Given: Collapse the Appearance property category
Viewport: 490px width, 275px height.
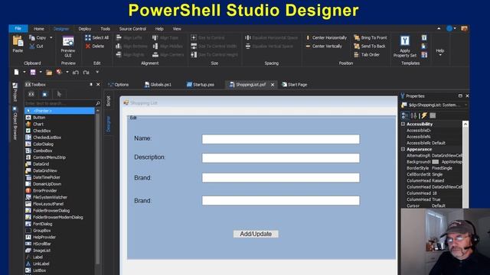Looking at the screenshot, I should click(x=403, y=150).
